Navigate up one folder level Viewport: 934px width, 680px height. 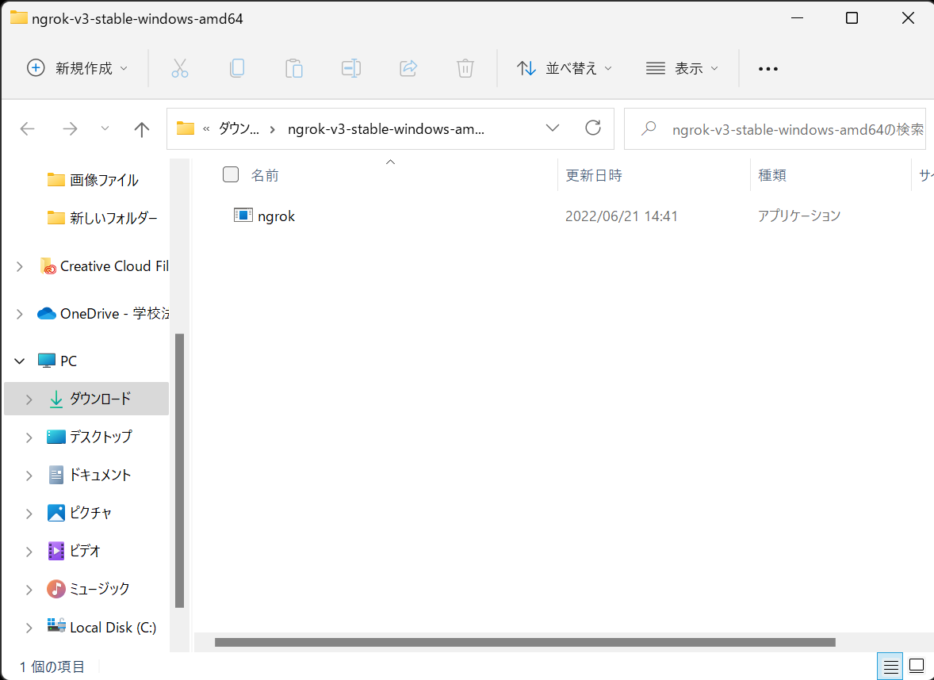[x=142, y=129]
